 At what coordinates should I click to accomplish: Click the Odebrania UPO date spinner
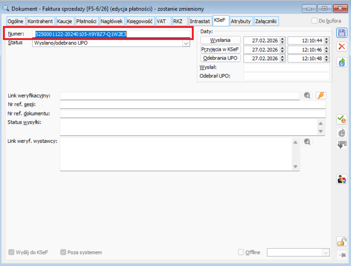tap(282, 58)
